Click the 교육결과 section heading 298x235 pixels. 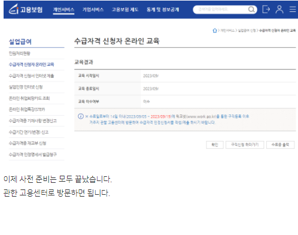pyautogui.click(x=84, y=62)
